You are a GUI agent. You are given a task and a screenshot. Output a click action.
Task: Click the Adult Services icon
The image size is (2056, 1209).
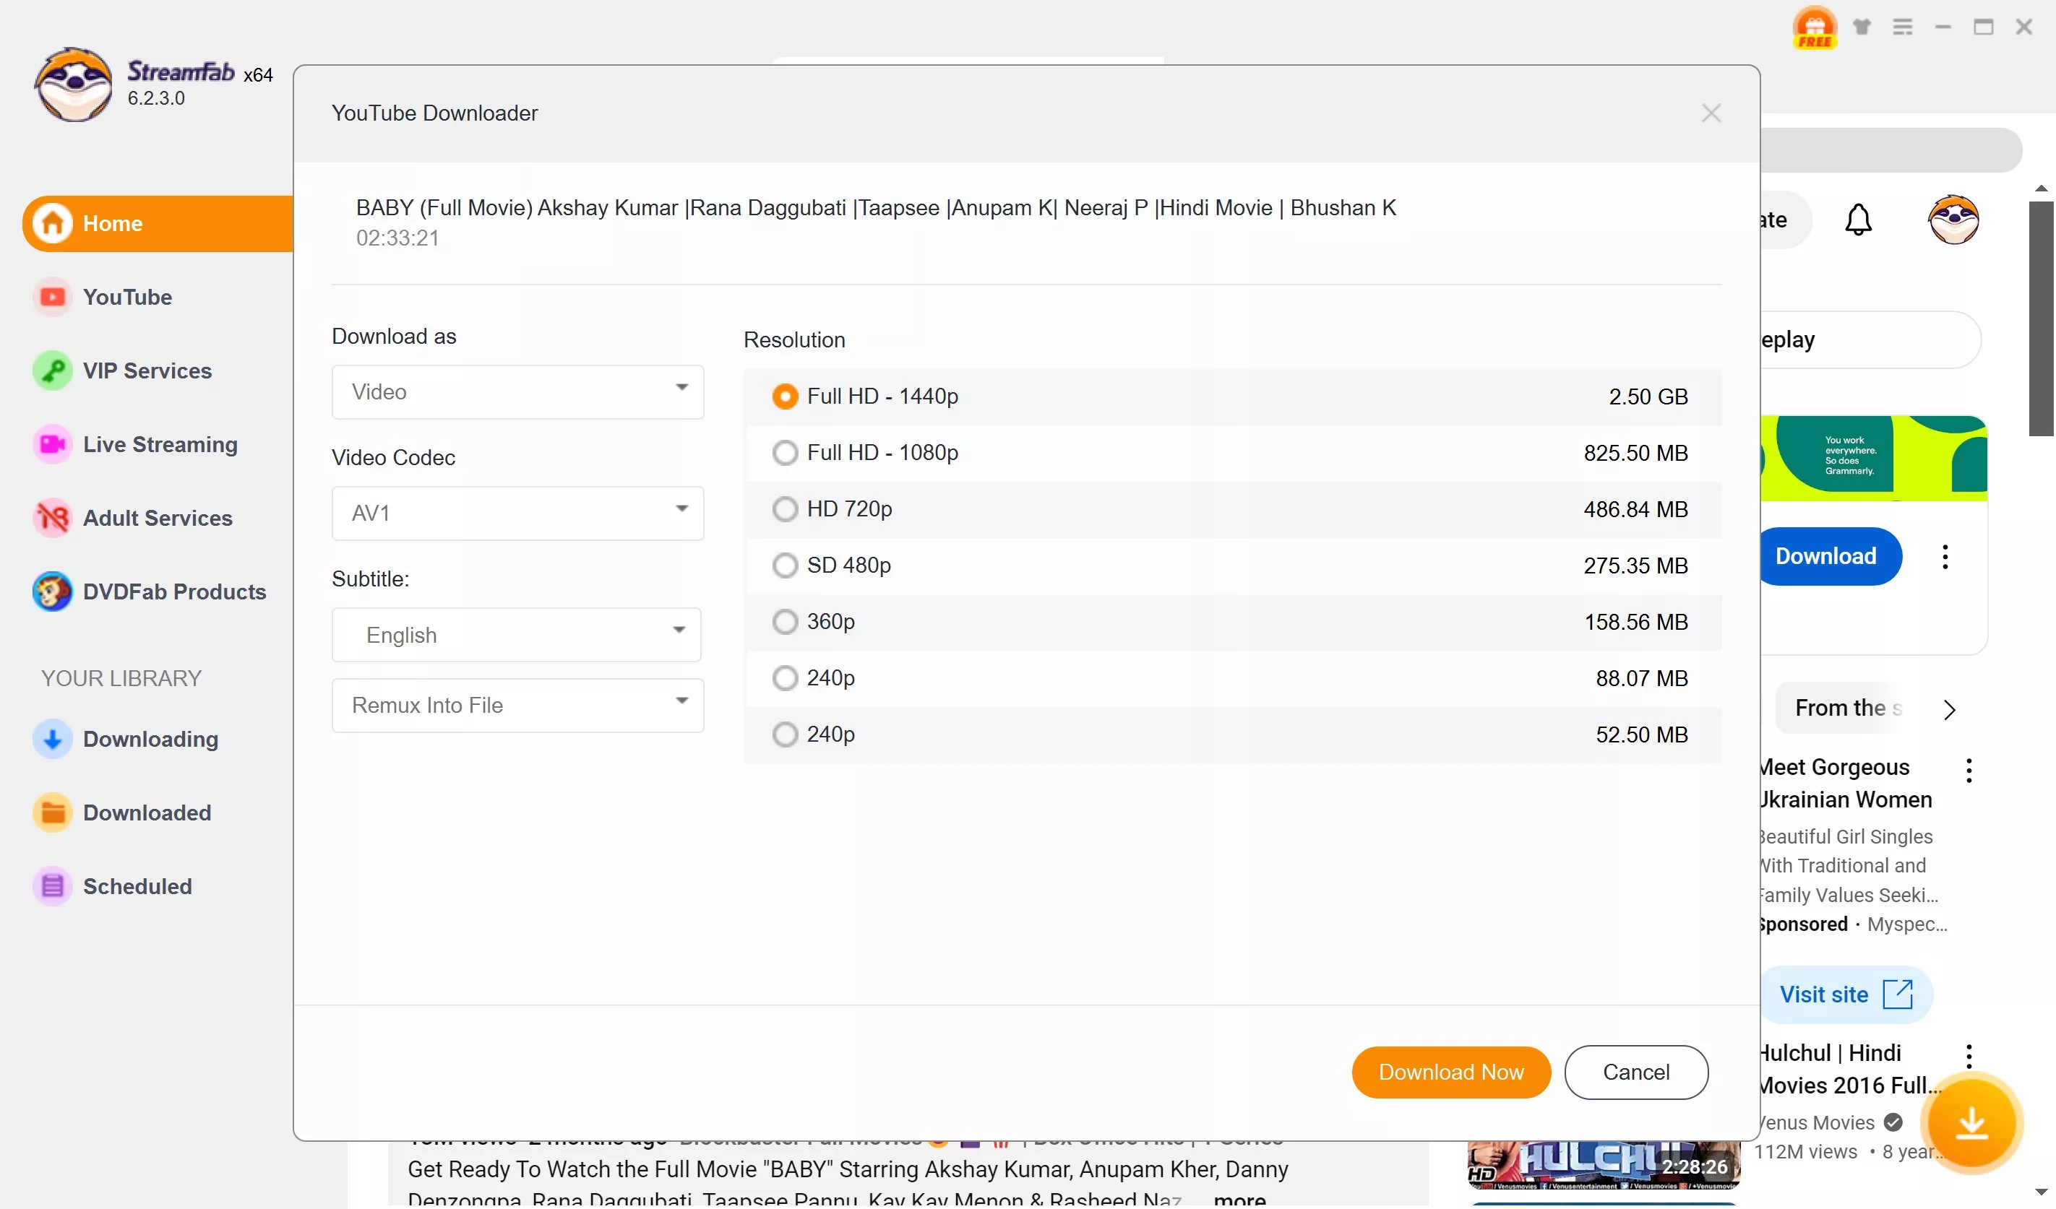click(x=53, y=518)
